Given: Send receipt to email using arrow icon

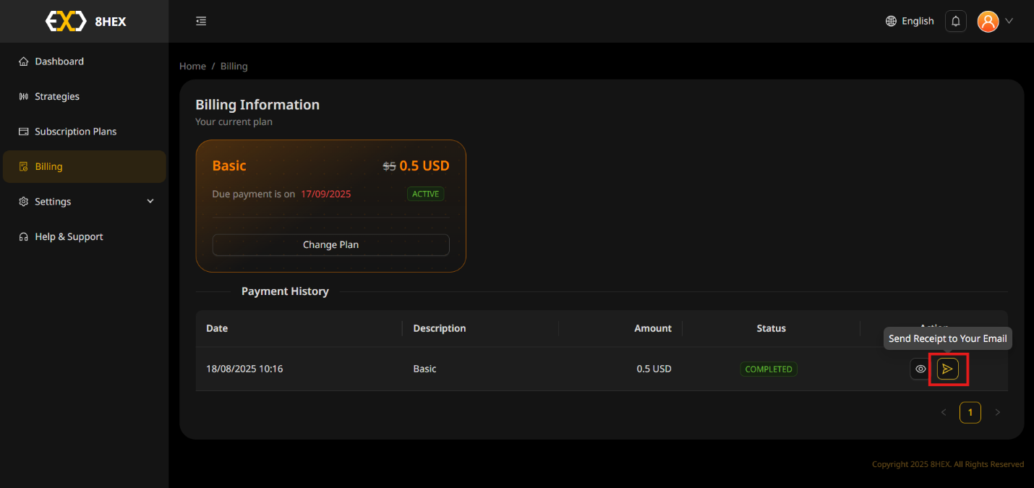Looking at the screenshot, I should pos(947,369).
